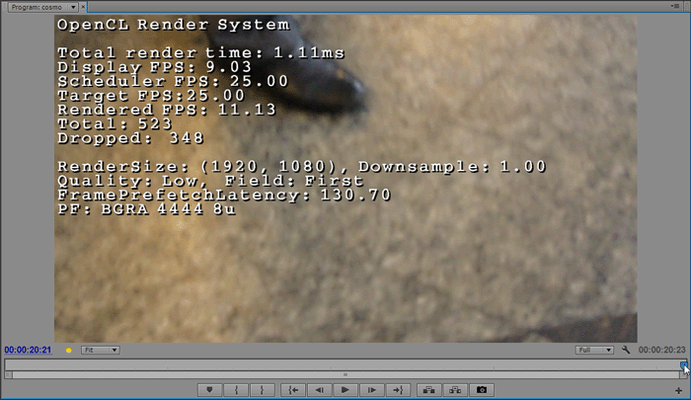Click the left handle of zoom scroll bar
The height and width of the screenshot is (400, 691).
click(8, 375)
